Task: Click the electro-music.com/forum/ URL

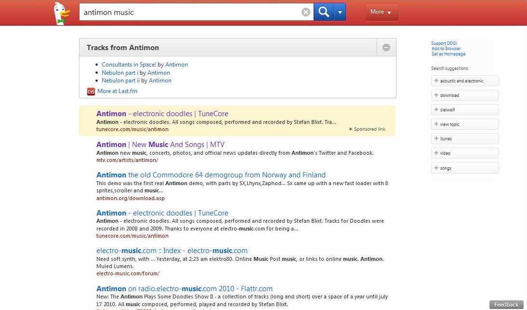Action: [x=128, y=274]
